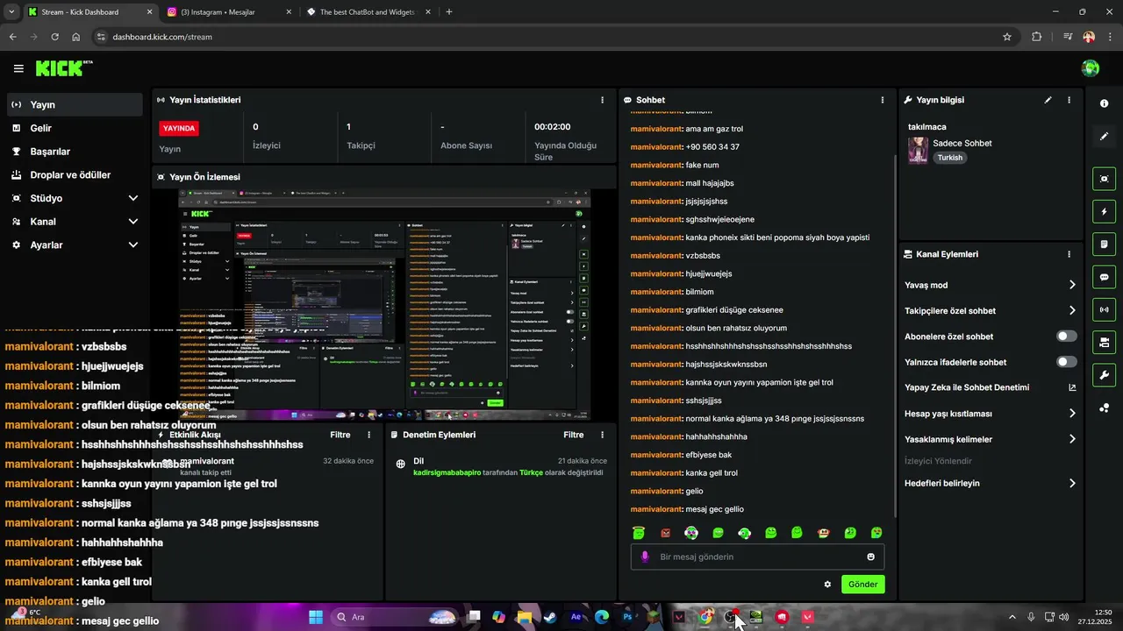Edit stream info with pencil in Yayın bilgisi

point(1048,100)
